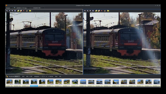Select the Tabs view radio button

[56, 76]
